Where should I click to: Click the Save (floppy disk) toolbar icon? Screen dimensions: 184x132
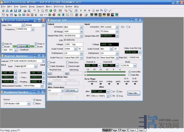pyautogui.click(x=15, y=11)
